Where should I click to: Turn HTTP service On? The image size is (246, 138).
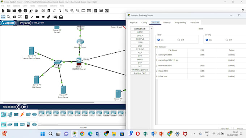158,40
